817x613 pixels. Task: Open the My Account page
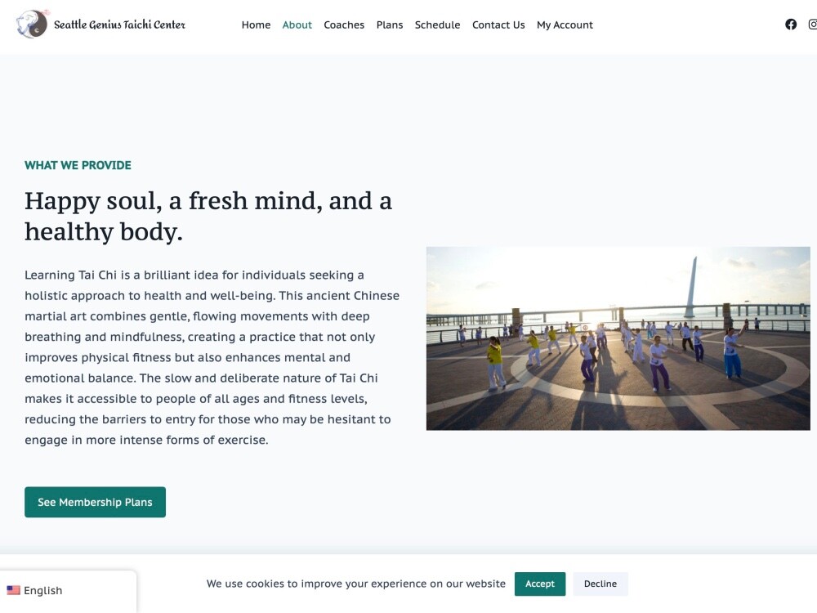point(565,25)
